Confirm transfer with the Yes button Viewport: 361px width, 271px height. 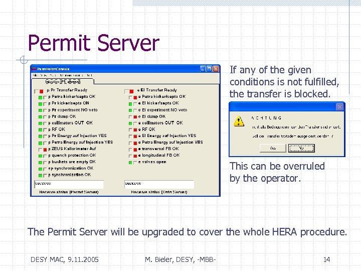[273, 148]
